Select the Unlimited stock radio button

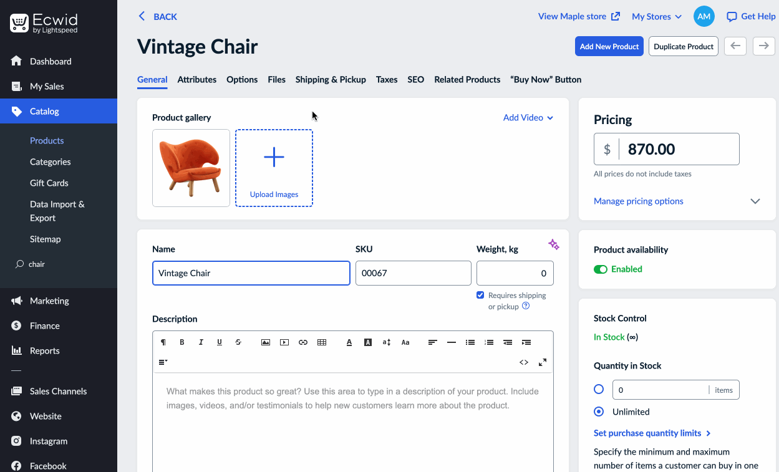click(599, 412)
